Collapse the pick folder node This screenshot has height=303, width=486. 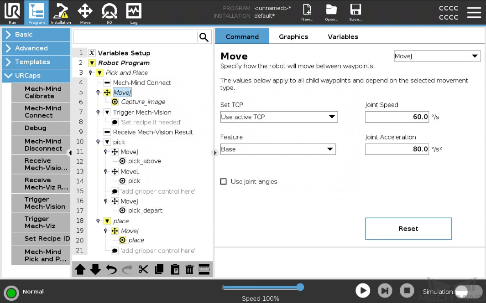[x=107, y=142]
